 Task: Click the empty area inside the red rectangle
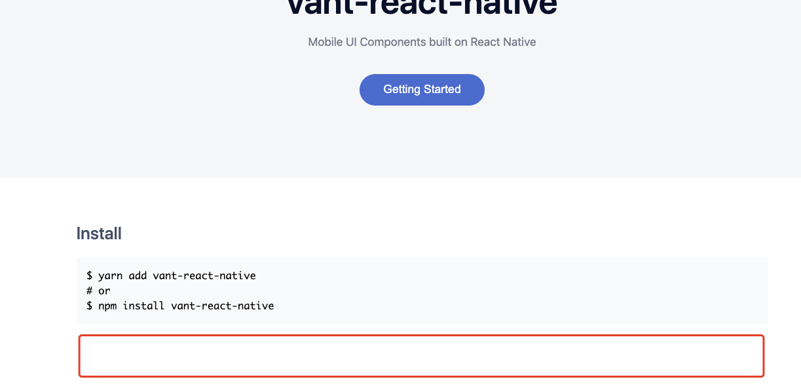tap(422, 355)
